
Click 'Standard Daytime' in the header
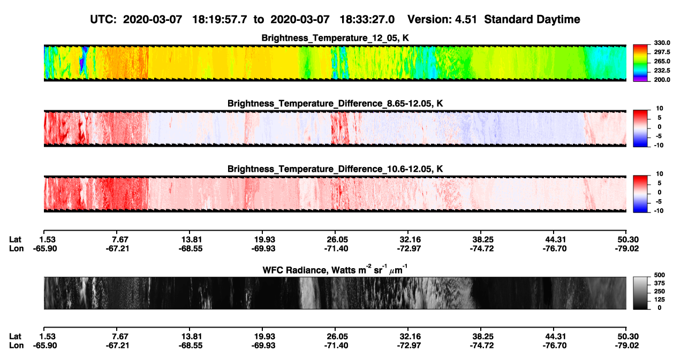pos(531,19)
